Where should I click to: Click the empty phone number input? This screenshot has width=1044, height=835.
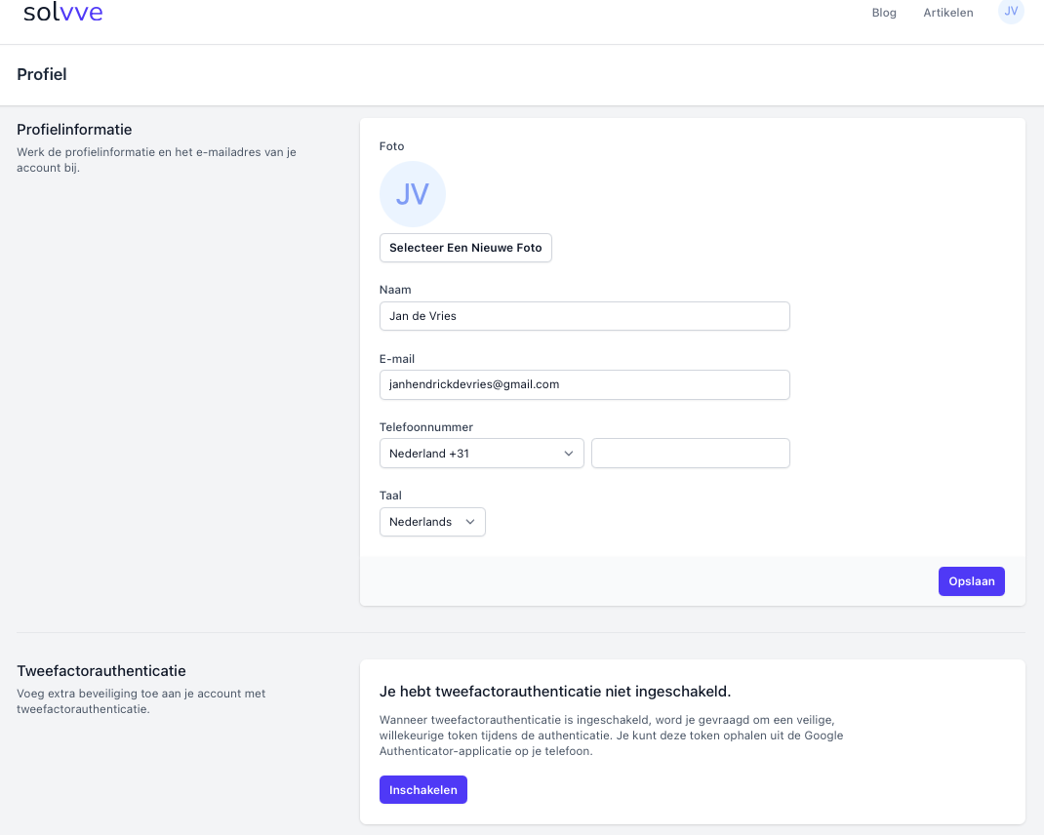click(690, 454)
